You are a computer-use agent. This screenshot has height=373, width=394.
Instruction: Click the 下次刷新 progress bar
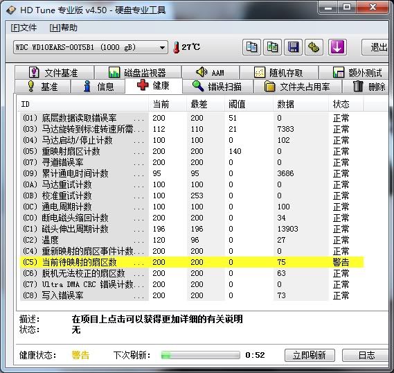(x=201, y=355)
